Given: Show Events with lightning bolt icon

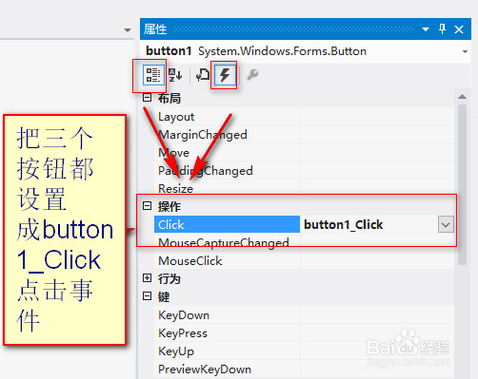Looking at the screenshot, I should [225, 75].
